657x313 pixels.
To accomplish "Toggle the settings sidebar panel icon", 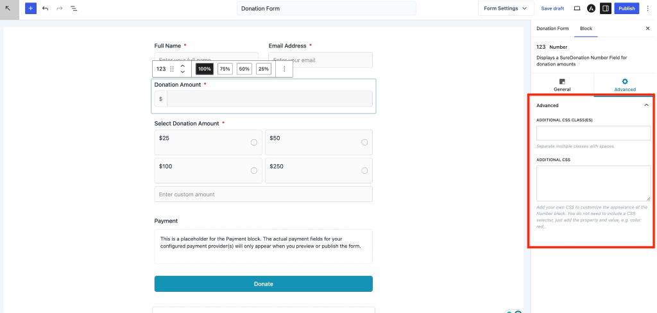I will pos(606,8).
